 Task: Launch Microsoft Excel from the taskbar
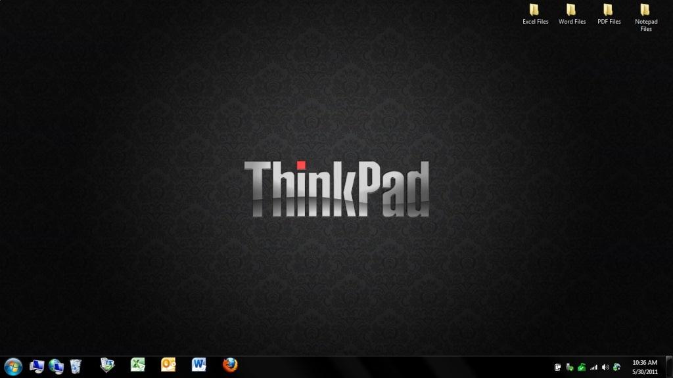coord(137,366)
